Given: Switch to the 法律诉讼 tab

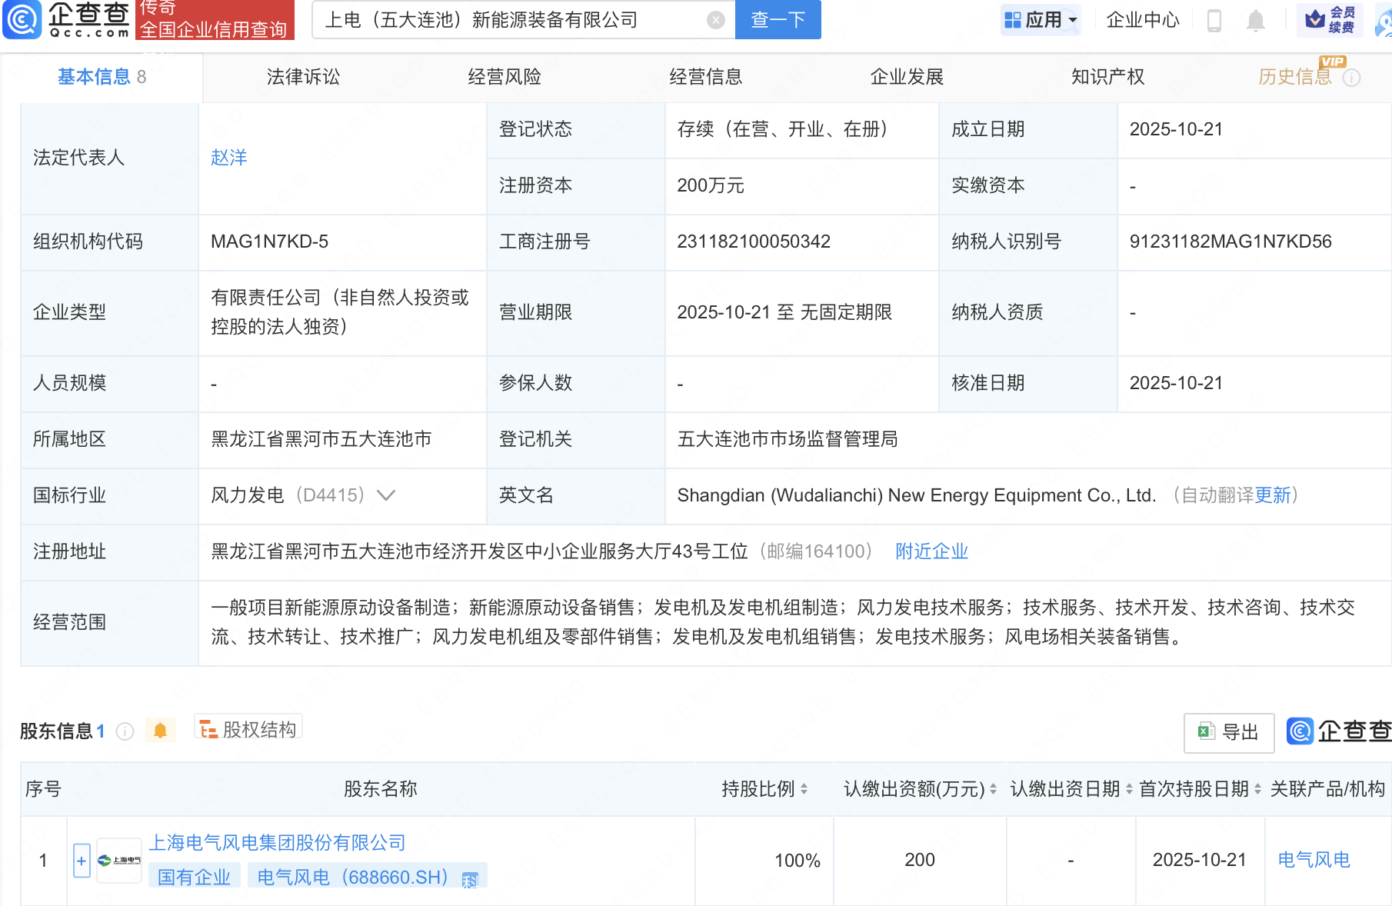Looking at the screenshot, I should click(x=303, y=77).
